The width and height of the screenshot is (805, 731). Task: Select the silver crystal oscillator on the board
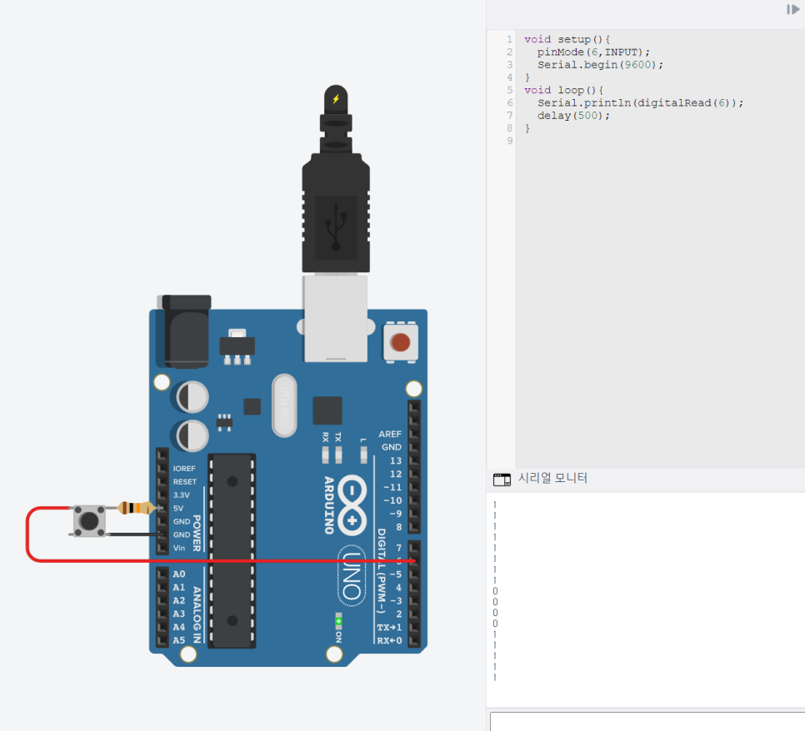coord(284,405)
